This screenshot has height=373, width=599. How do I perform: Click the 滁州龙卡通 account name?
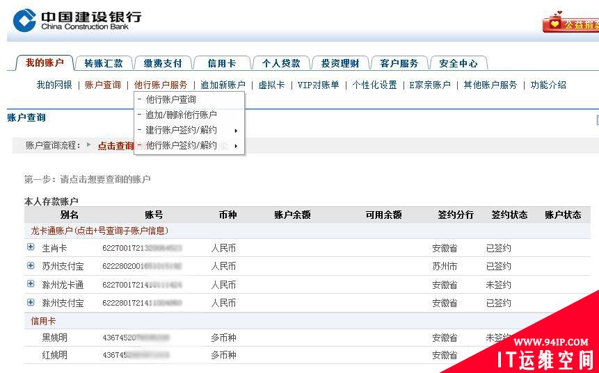[63, 285]
